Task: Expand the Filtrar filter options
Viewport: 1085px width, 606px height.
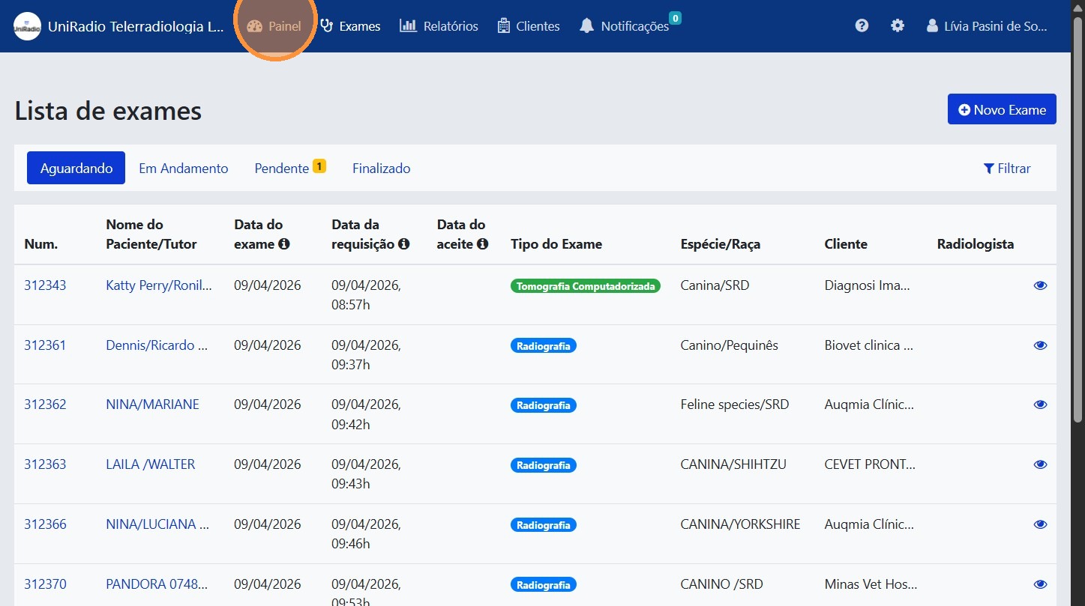Action: pyautogui.click(x=1007, y=169)
